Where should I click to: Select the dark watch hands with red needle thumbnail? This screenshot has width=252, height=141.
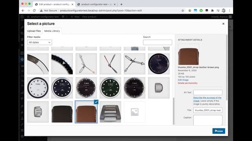pyautogui.click(x=110, y=64)
